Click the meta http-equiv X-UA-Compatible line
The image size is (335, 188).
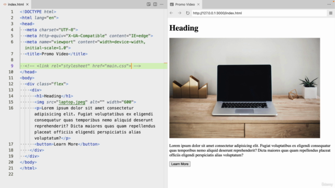click(x=89, y=36)
